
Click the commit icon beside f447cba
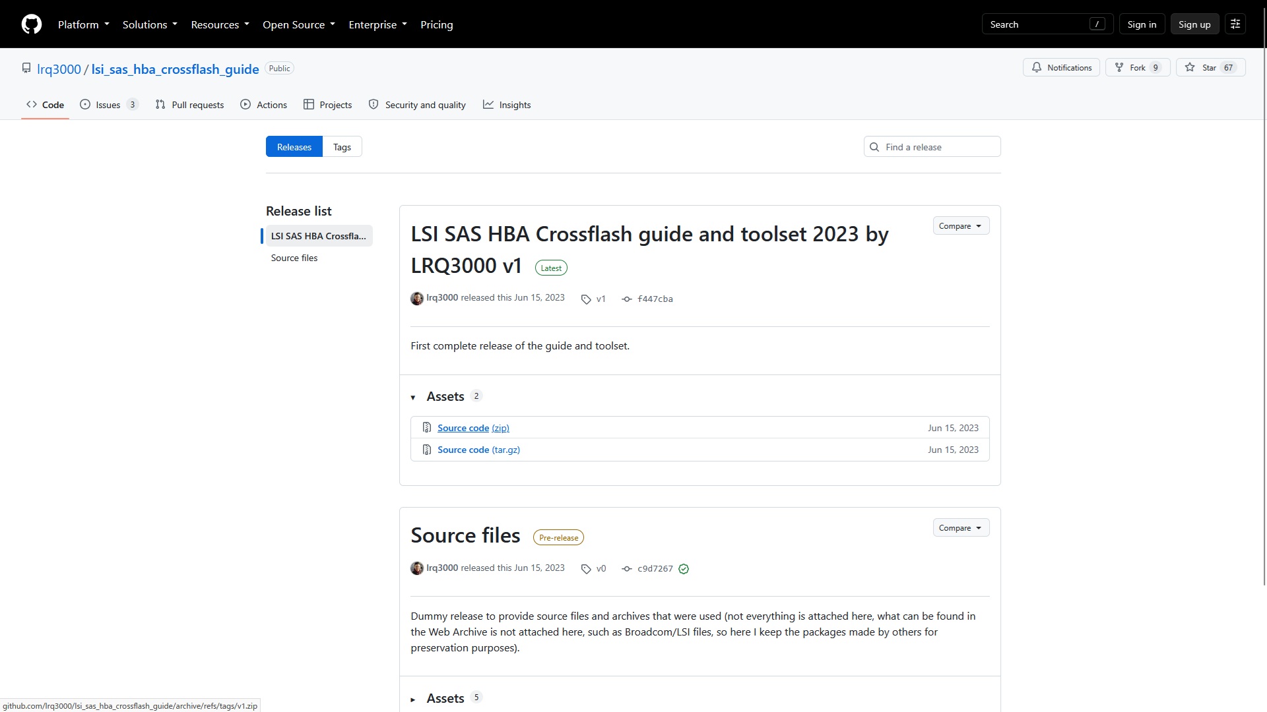coord(627,299)
